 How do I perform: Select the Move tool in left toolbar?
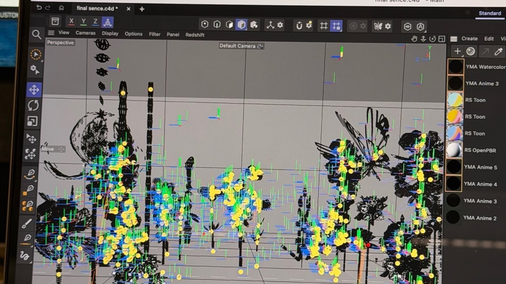[x=34, y=89]
